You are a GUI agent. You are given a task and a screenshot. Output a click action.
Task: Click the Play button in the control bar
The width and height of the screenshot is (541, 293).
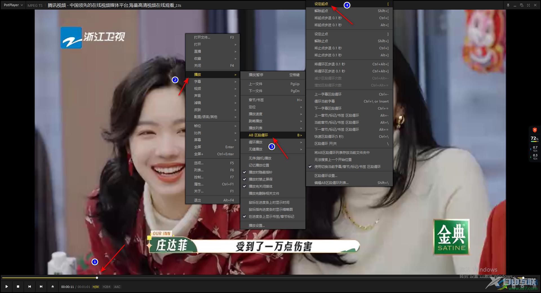6,287
